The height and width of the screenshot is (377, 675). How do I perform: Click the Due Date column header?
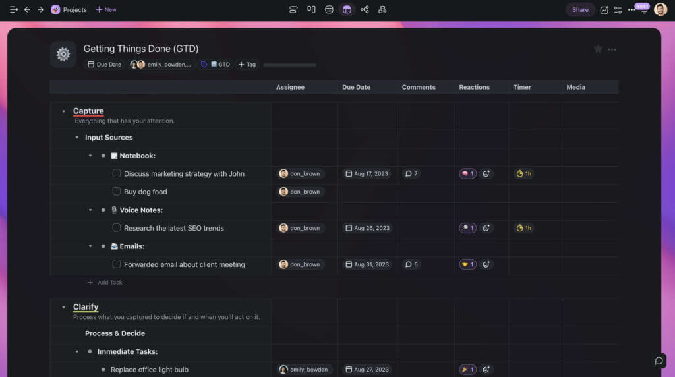point(356,87)
